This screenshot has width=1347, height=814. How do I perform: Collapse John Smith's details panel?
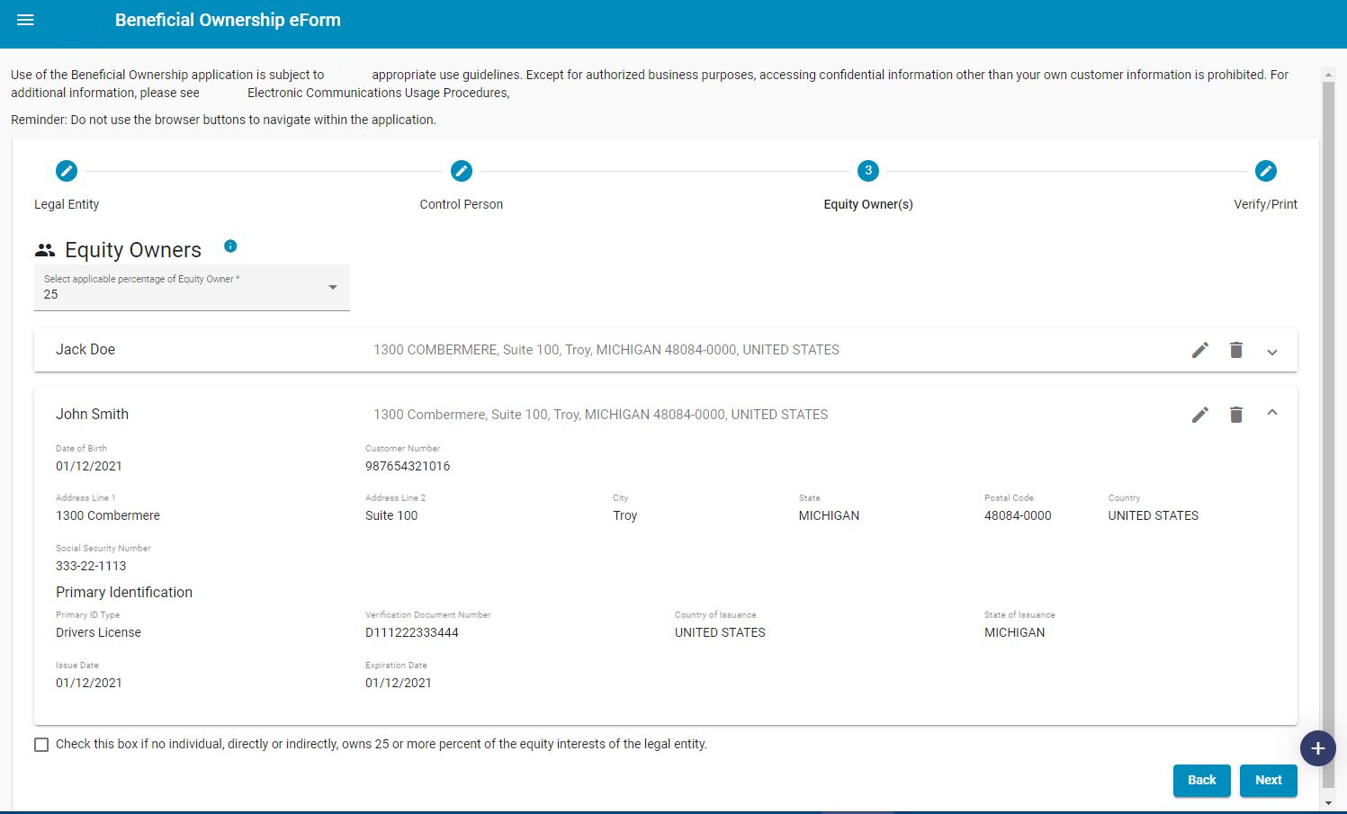click(x=1272, y=413)
